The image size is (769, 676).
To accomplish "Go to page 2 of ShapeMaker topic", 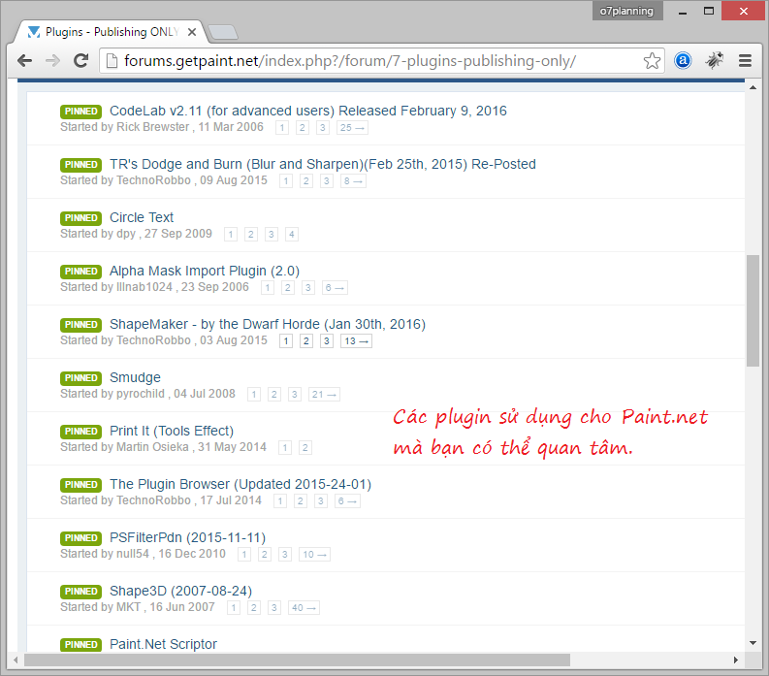I will click(x=306, y=341).
